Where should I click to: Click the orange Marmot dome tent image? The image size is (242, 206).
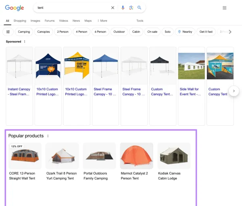coord(137,156)
